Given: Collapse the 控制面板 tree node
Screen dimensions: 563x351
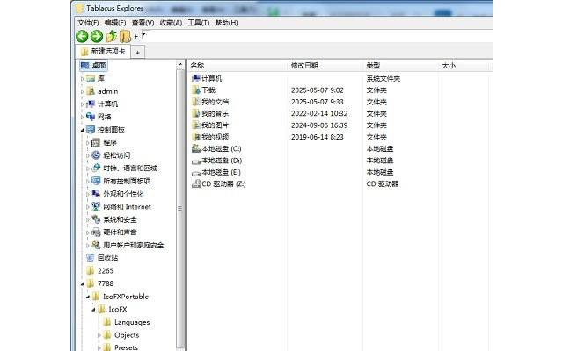Looking at the screenshot, I should [x=82, y=130].
